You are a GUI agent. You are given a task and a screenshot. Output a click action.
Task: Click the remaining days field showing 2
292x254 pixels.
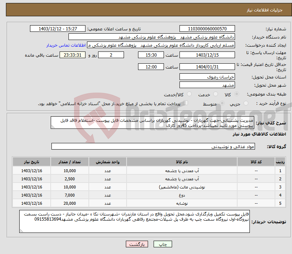click(111, 55)
